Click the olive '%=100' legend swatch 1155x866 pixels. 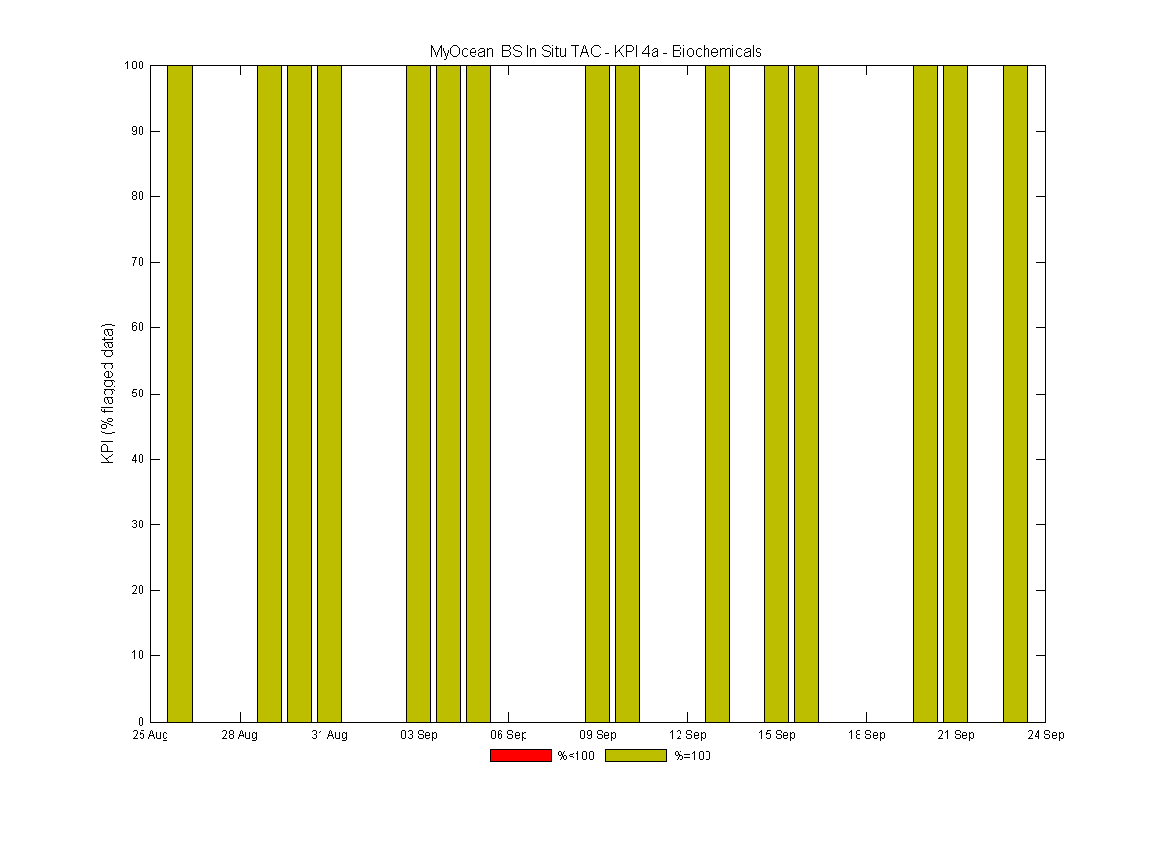(636, 755)
